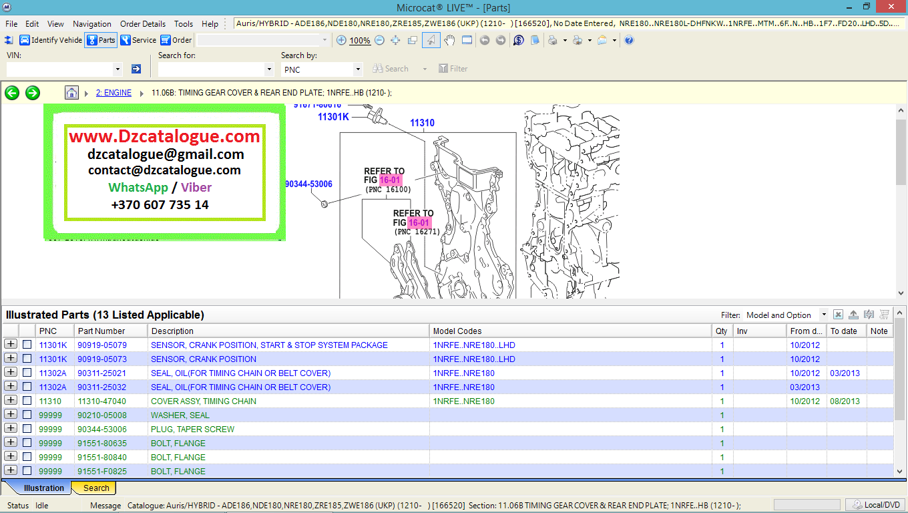
Task: Check the box for part 90311-25021
Action: click(27, 373)
